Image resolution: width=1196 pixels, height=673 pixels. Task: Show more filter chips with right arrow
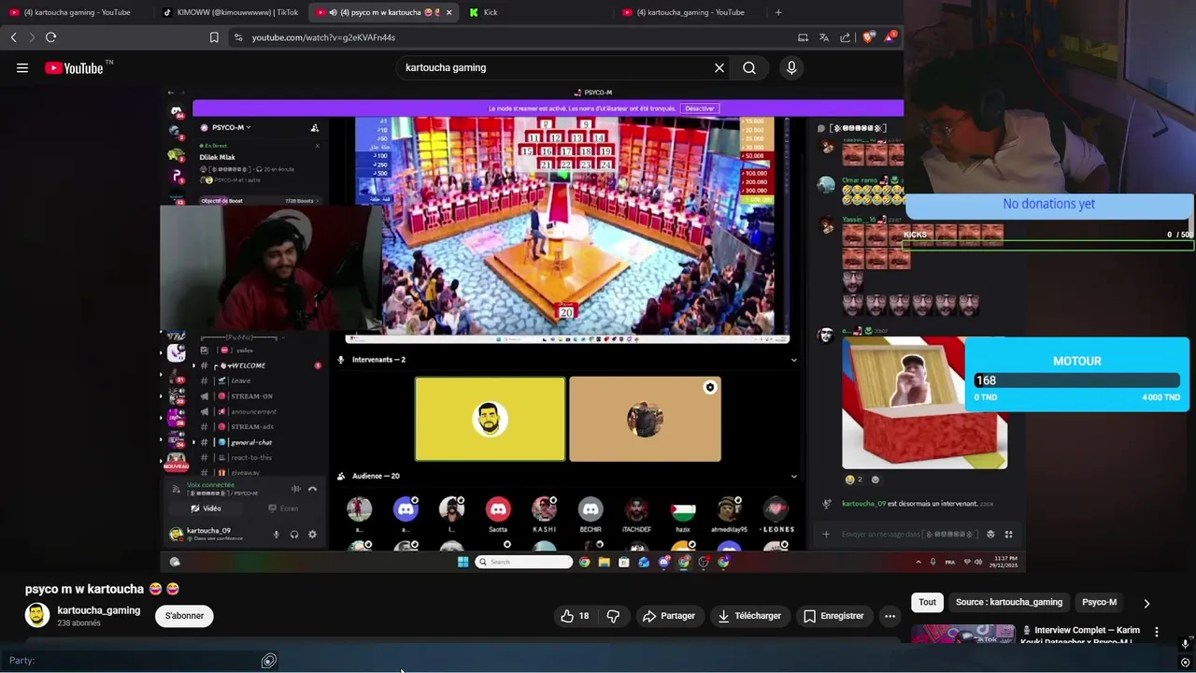(x=1146, y=603)
